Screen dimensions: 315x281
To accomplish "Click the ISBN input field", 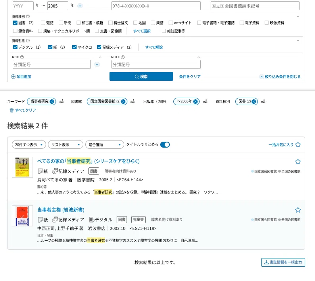I will [x=156, y=6].
